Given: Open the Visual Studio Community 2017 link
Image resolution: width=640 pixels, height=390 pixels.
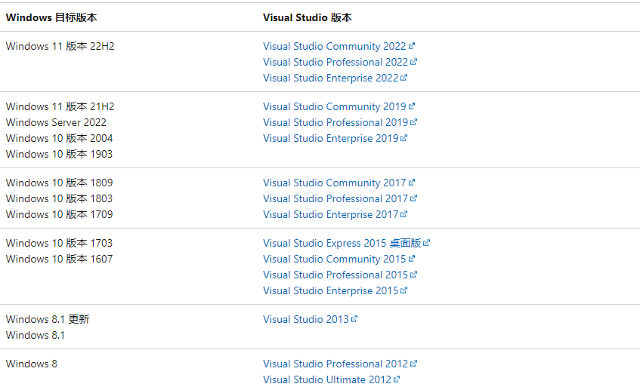Looking at the screenshot, I should 334,183.
